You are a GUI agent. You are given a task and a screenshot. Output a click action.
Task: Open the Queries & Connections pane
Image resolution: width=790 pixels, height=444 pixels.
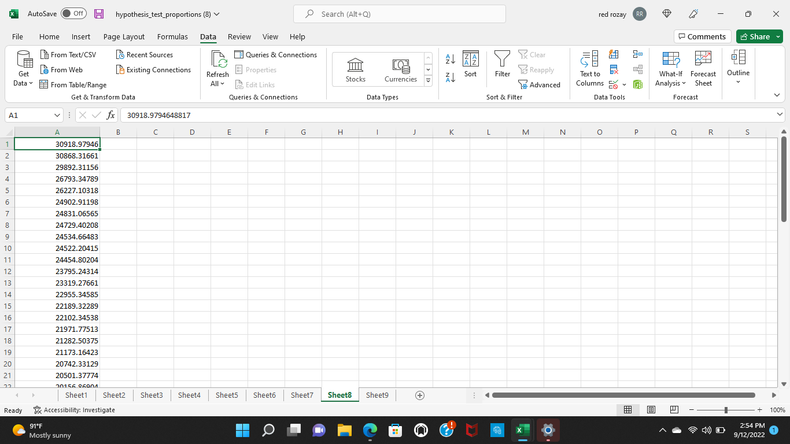coord(276,54)
